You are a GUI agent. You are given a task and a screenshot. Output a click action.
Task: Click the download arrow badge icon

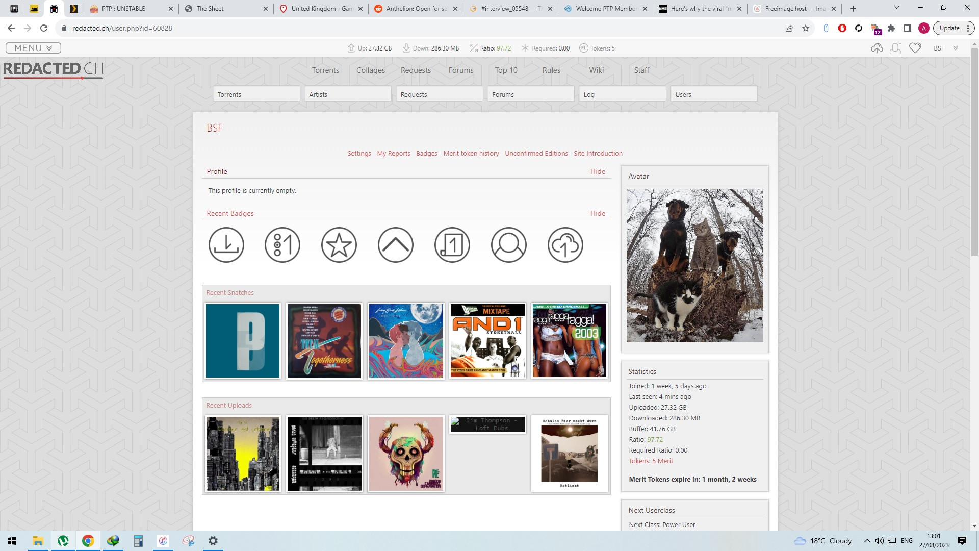[226, 245]
